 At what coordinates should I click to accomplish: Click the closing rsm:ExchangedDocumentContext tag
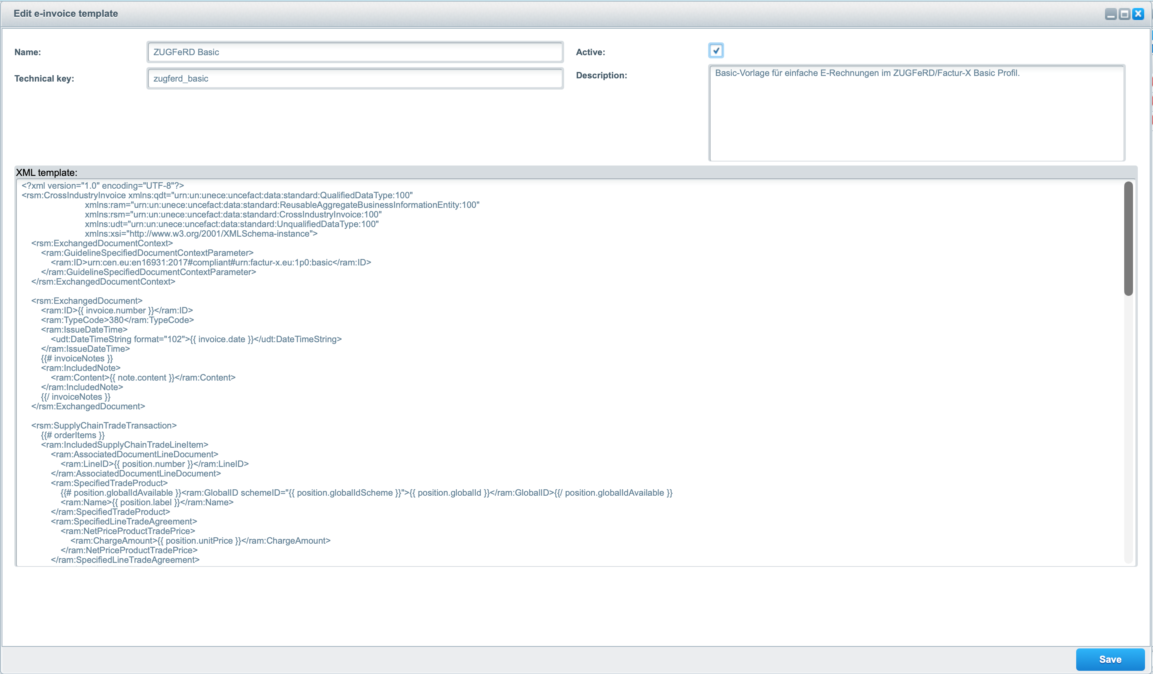pyautogui.click(x=103, y=282)
